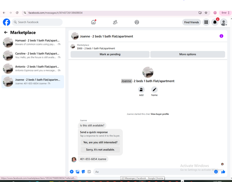Click the browser back arrow
The width and height of the screenshot is (232, 182).
(4, 13)
